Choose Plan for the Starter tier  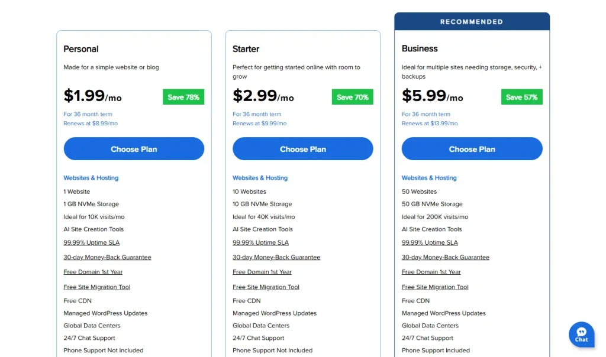coord(302,148)
